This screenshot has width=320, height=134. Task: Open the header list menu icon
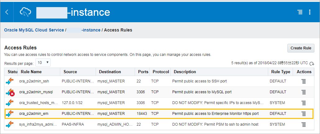point(300,12)
